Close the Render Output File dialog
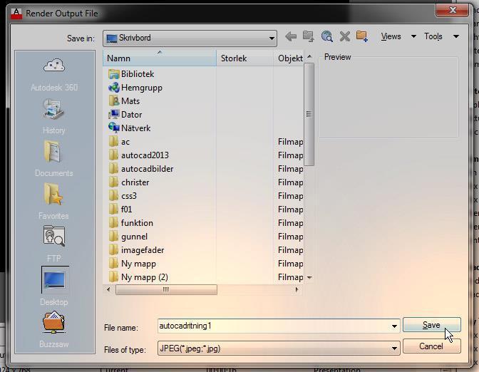The image size is (479, 372). coord(453,10)
